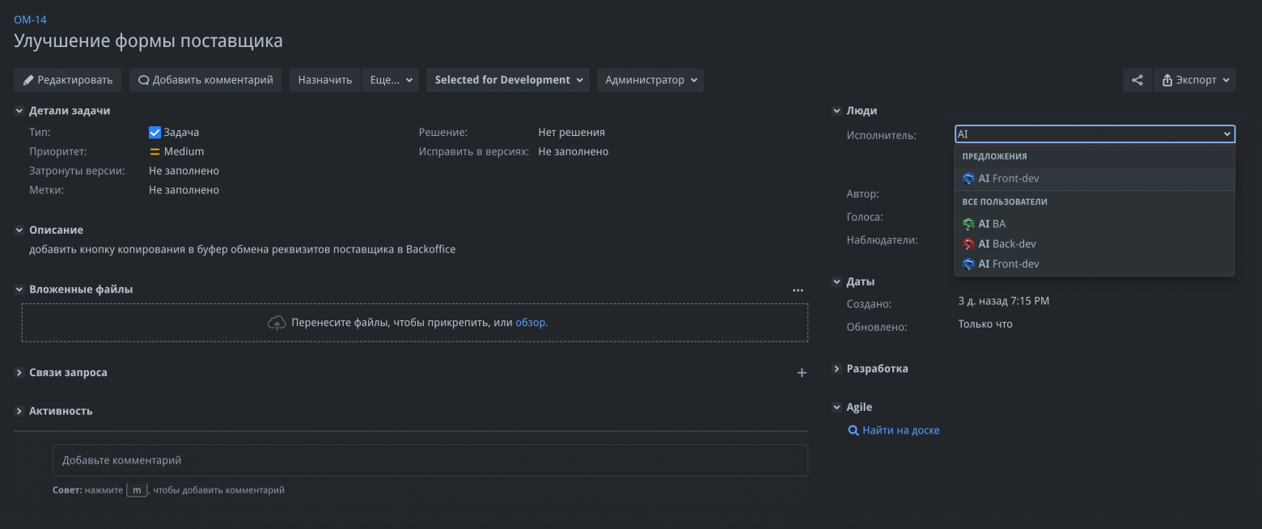Click the created date 3 д. назад 7:15 PM
This screenshot has width=1262, height=529.
click(1004, 301)
